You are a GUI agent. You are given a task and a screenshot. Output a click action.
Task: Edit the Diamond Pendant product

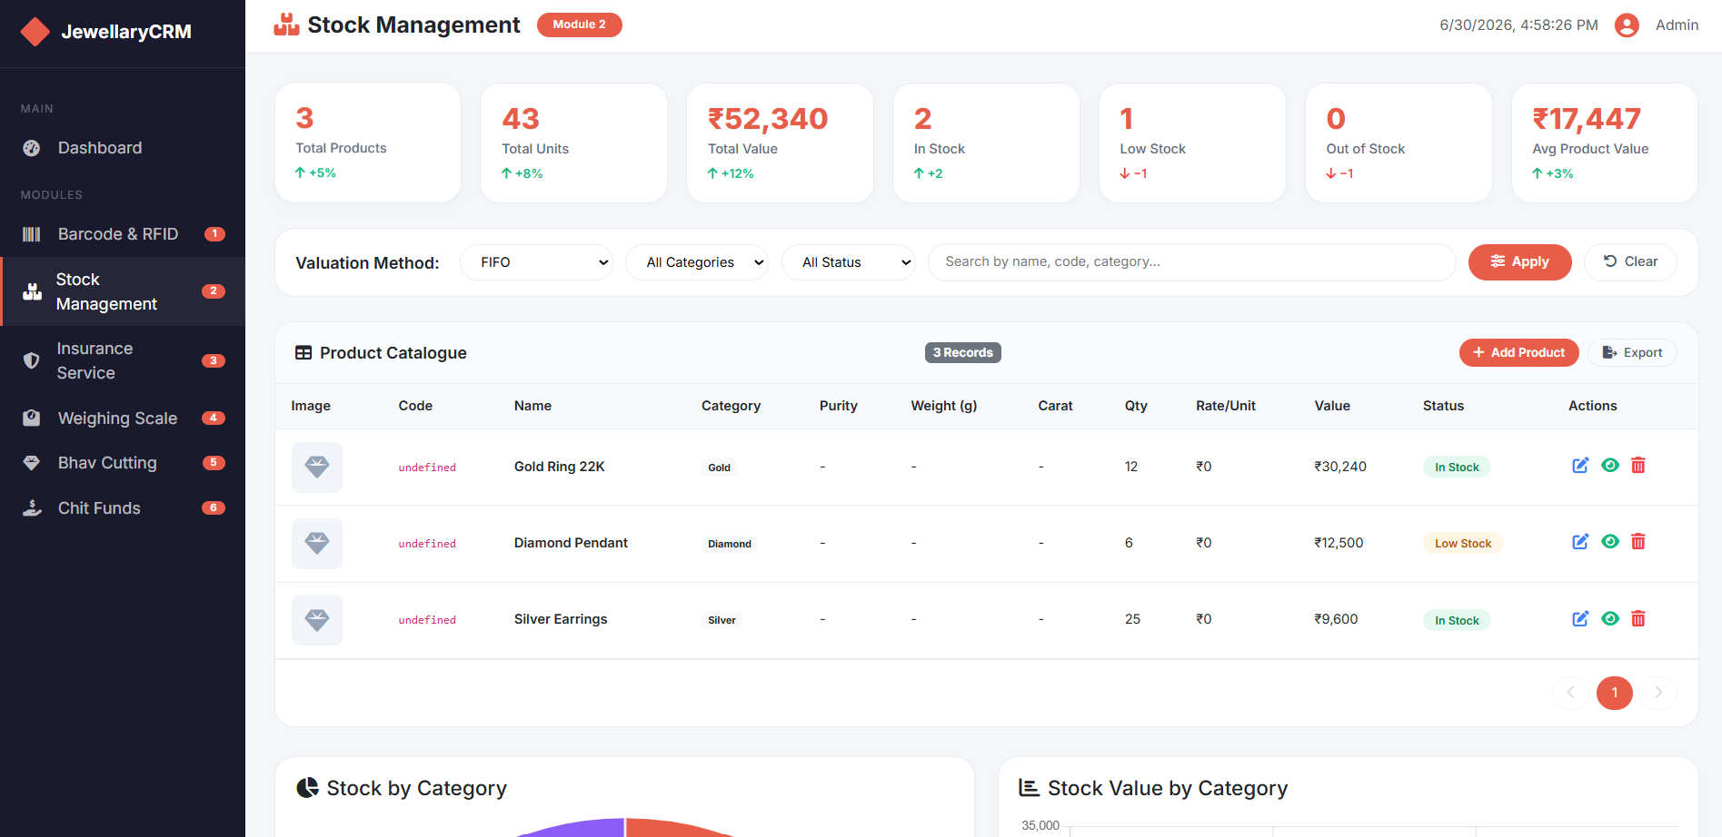(1580, 542)
